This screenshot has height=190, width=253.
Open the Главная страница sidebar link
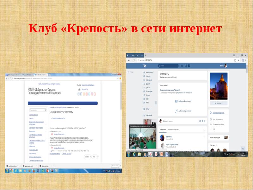[x=34, y=115]
